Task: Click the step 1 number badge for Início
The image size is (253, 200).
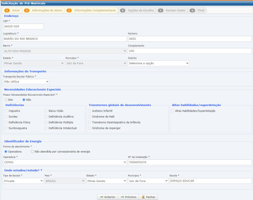Action: pos(7,10)
